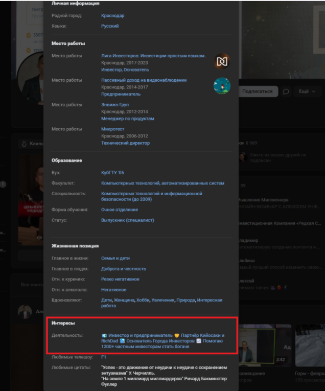Open the Инвестор и предприниматель activity link
This screenshot has width=325, height=391.
(141, 335)
